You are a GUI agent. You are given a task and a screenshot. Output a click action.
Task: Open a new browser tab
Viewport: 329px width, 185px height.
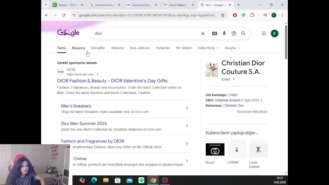238,5
